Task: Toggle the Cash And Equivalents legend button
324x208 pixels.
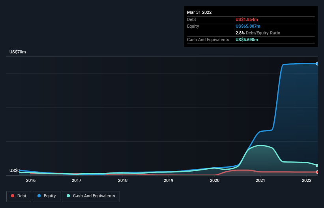Action: click(x=91, y=196)
